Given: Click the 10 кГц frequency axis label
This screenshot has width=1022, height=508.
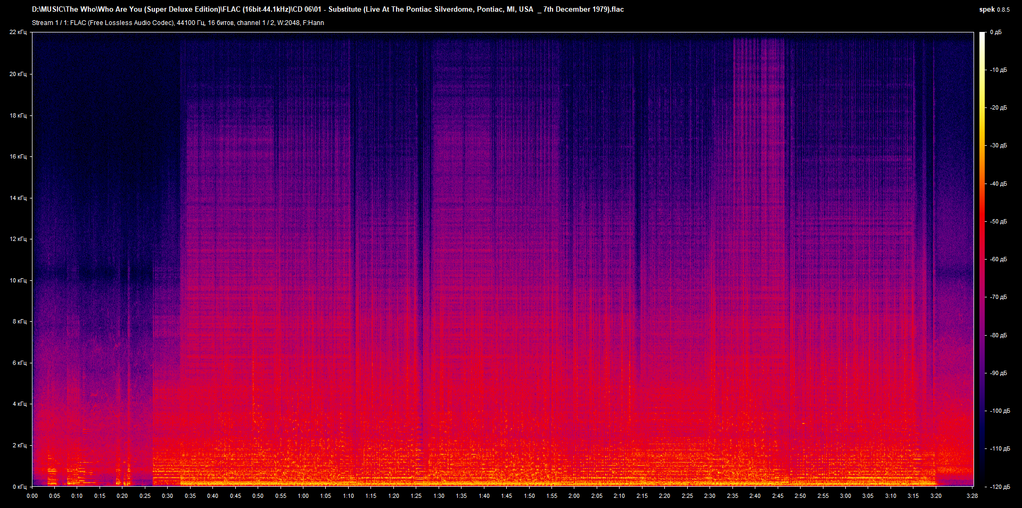Looking at the screenshot, I should 18,280.
